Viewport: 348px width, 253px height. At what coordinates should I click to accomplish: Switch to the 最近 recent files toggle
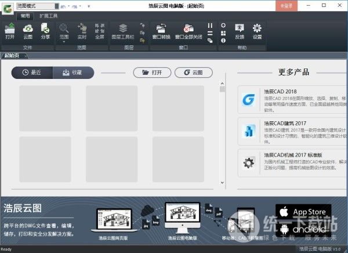point(32,73)
